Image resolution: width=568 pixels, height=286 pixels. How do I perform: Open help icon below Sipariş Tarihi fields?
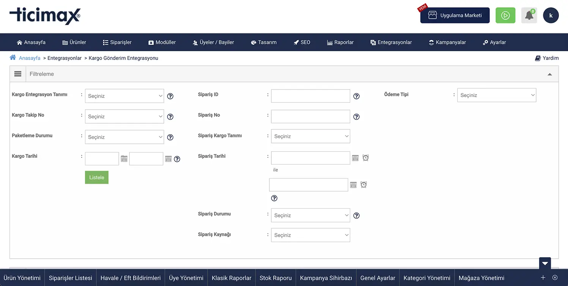[x=274, y=198]
